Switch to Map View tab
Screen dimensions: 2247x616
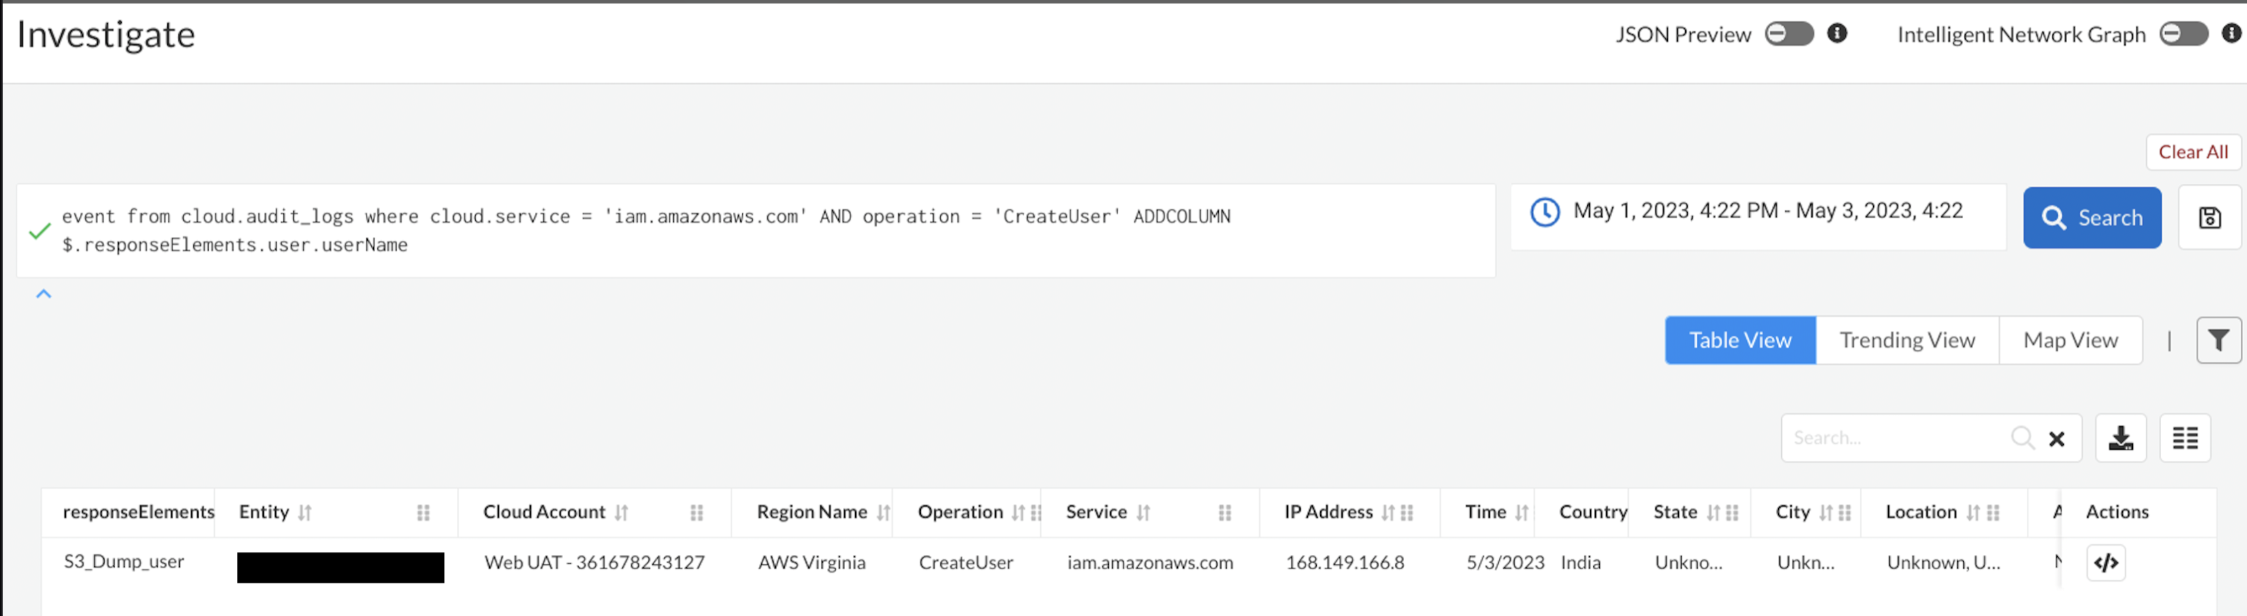[x=2070, y=340]
